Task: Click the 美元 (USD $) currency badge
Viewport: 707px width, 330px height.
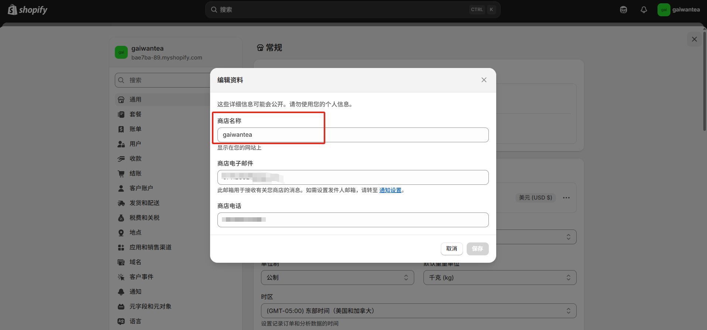Action: coord(535,198)
